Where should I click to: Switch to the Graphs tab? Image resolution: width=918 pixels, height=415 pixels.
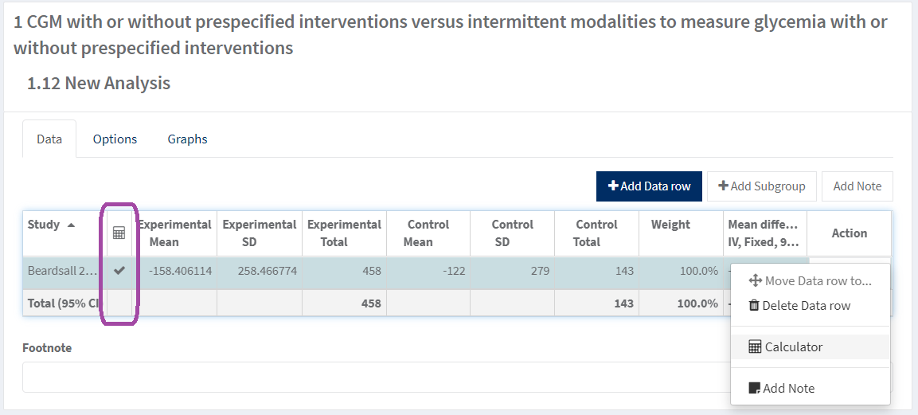187,139
